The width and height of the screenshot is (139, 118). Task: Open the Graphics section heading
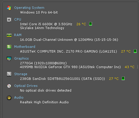pos(21,58)
